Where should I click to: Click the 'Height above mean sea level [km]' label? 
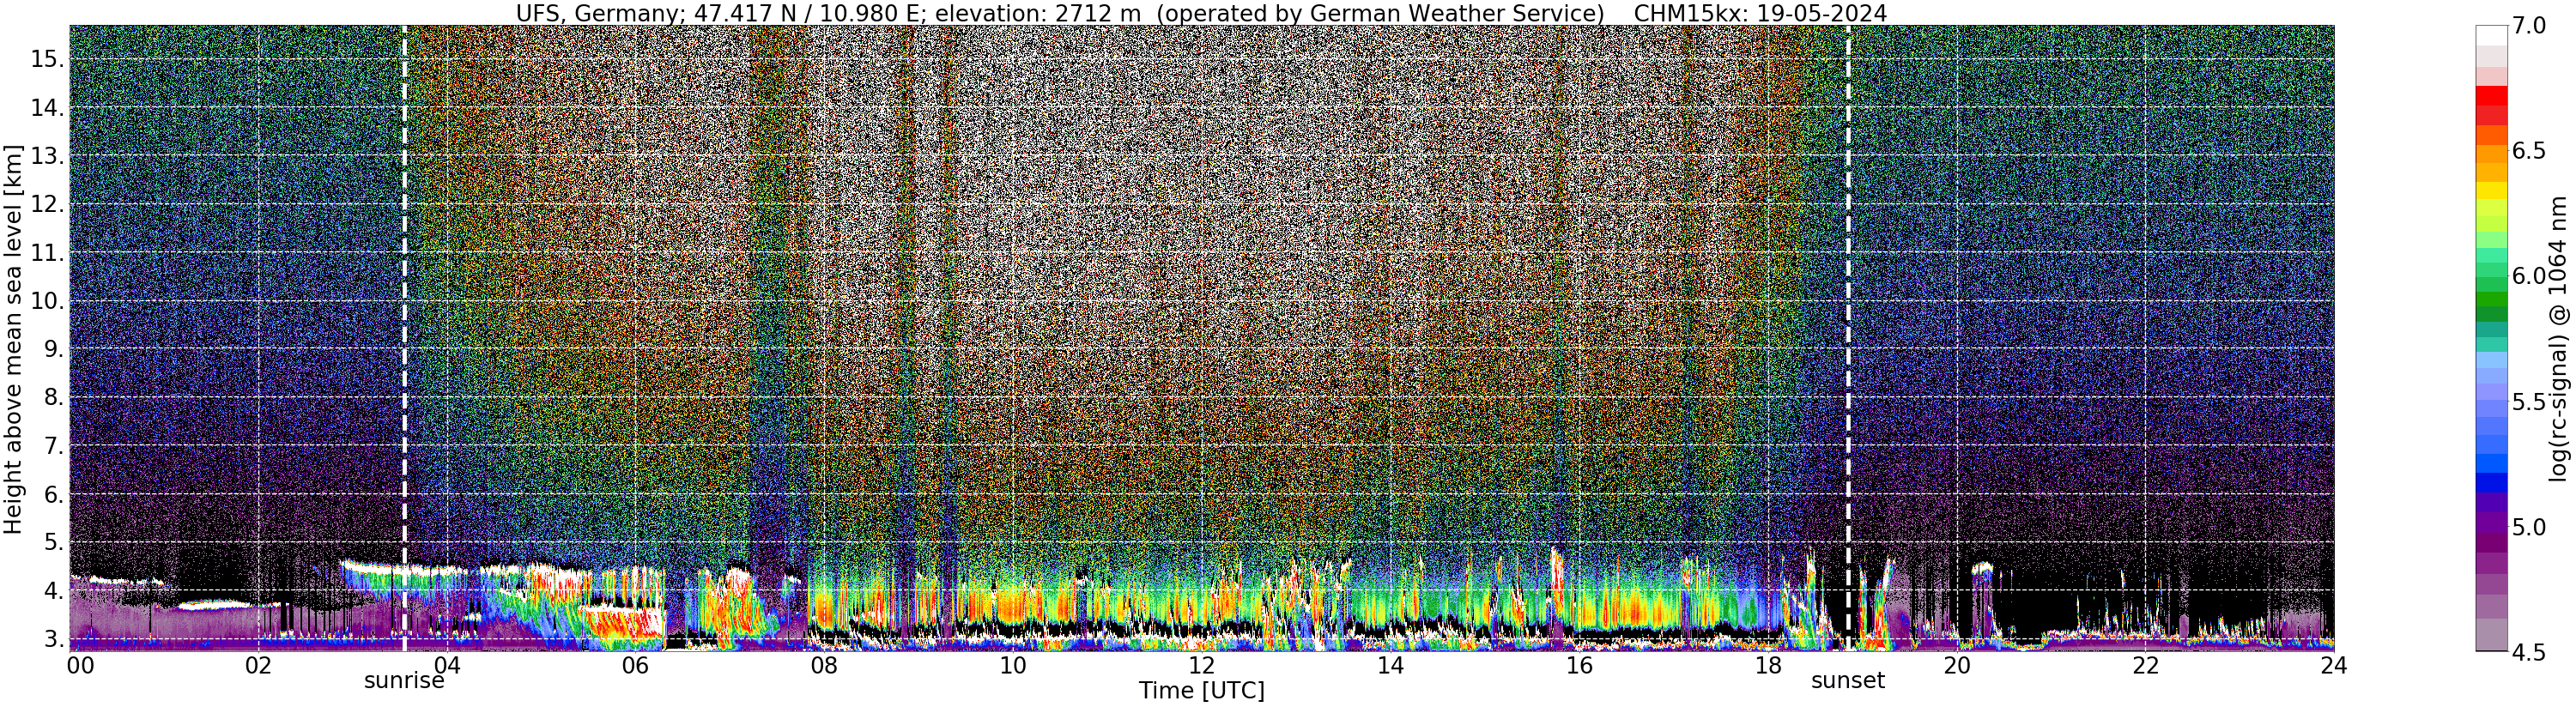(x=13, y=338)
